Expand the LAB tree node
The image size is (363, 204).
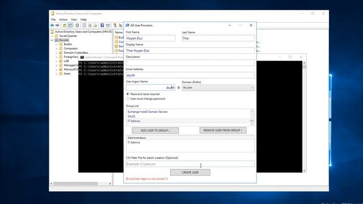point(56,61)
